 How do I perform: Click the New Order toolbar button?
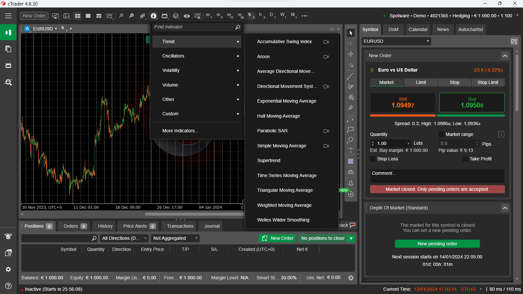tap(34, 16)
